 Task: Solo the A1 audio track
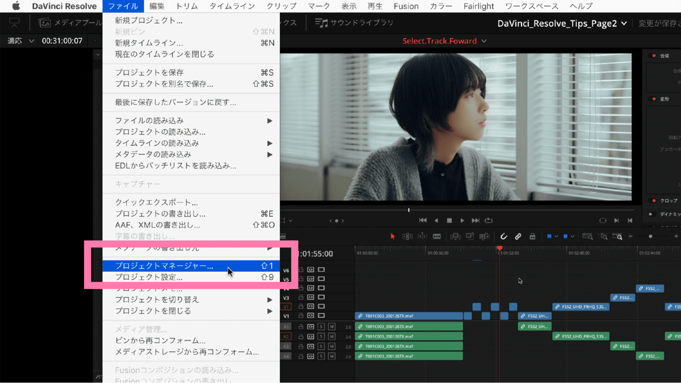pos(321,327)
